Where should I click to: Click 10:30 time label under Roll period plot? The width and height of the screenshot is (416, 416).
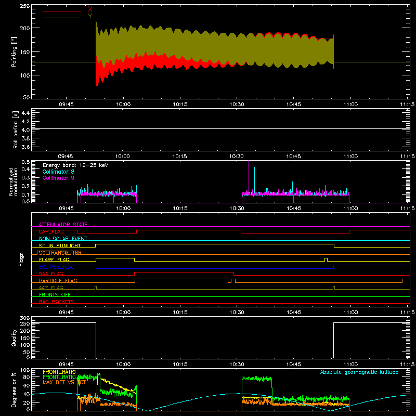(237, 157)
